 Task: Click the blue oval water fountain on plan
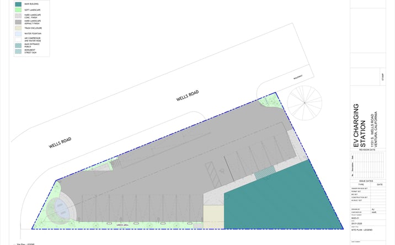click(62, 209)
